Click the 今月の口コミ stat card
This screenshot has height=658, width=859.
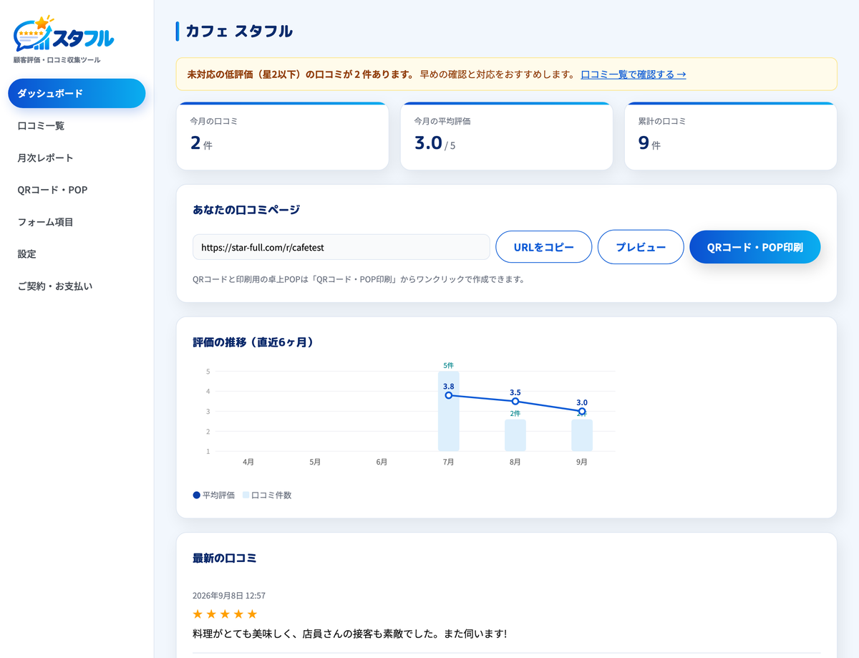pyautogui.click(x=282, y=136)
